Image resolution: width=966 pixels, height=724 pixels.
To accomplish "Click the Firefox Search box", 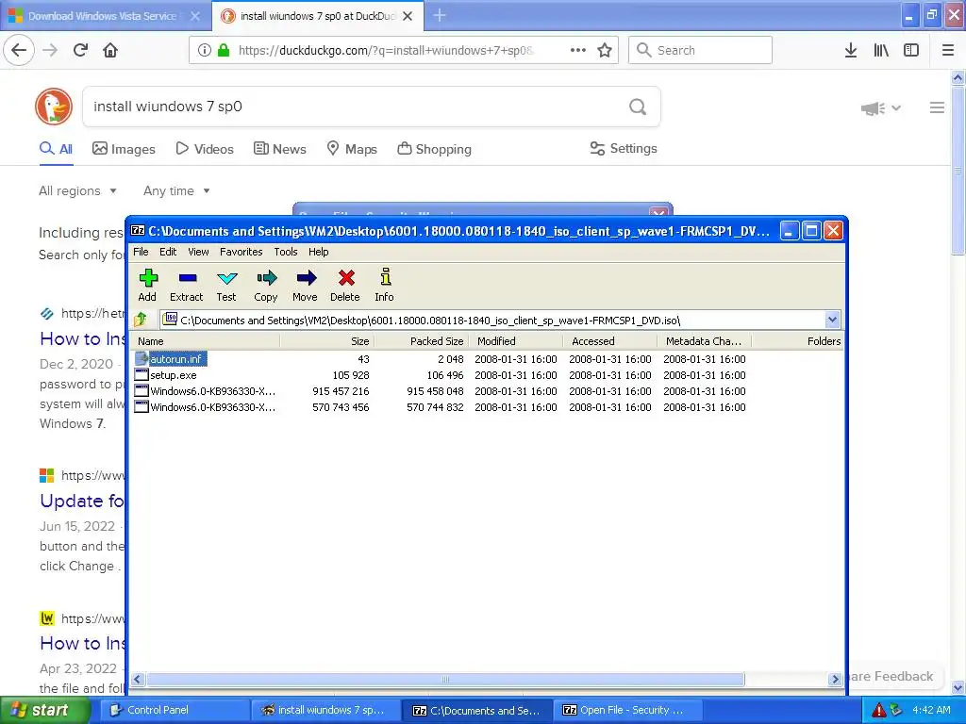I will pos(700,50).
